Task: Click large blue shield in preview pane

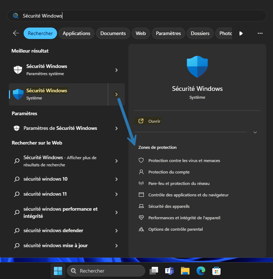Action: pos(197,67)
